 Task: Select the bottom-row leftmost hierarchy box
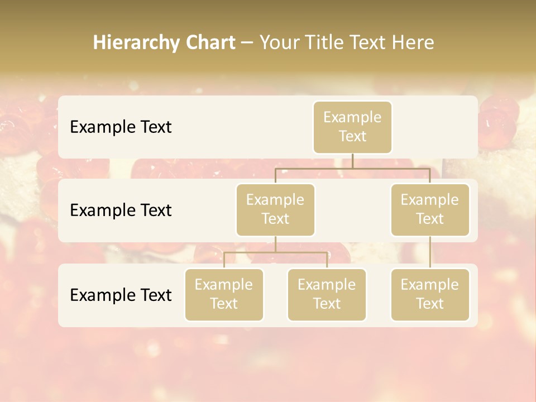(x=224, y=294)
